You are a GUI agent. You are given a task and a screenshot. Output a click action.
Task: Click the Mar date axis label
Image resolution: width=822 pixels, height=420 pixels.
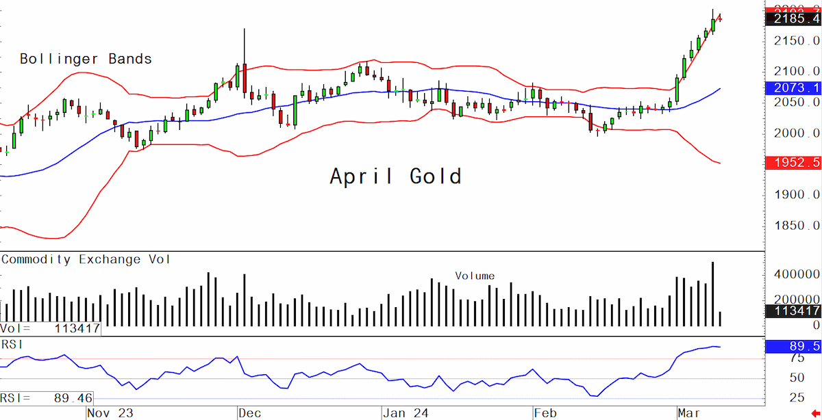[x=690, y=413]
